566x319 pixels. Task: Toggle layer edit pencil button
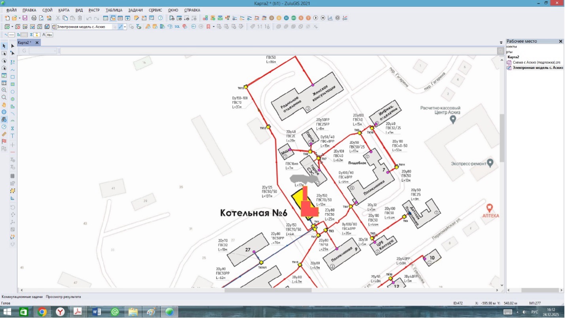(120, 27)
